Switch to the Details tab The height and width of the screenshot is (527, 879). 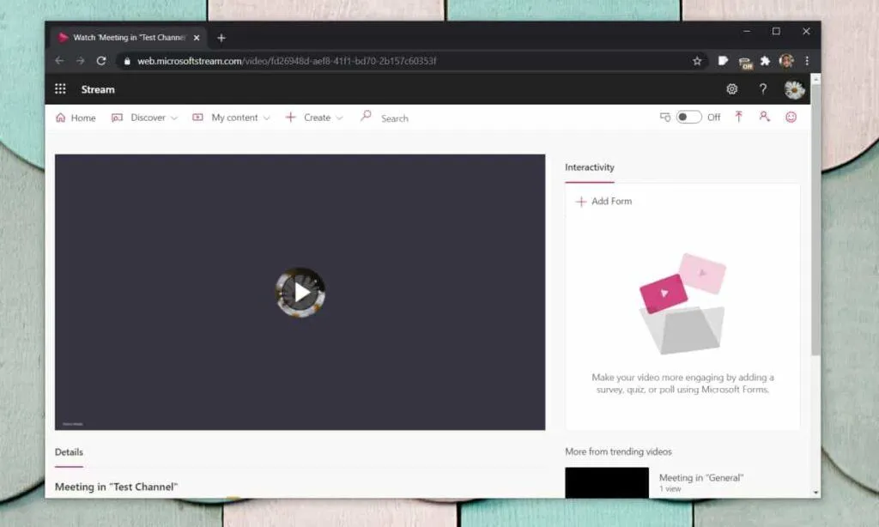[x=69, y=451]
